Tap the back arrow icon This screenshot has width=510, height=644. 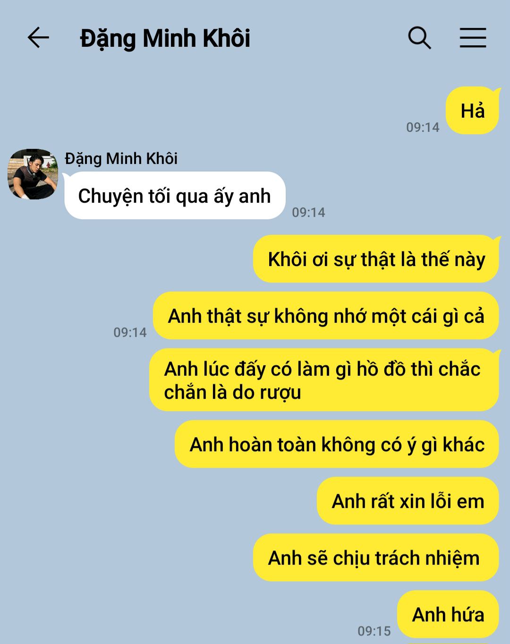[38, 38]
